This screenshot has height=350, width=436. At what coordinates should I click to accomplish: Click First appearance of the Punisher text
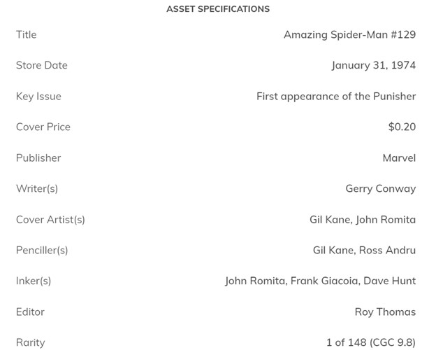click(335, 97)
